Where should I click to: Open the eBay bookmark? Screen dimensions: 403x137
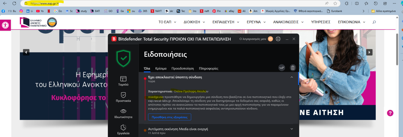click(229, 11)
